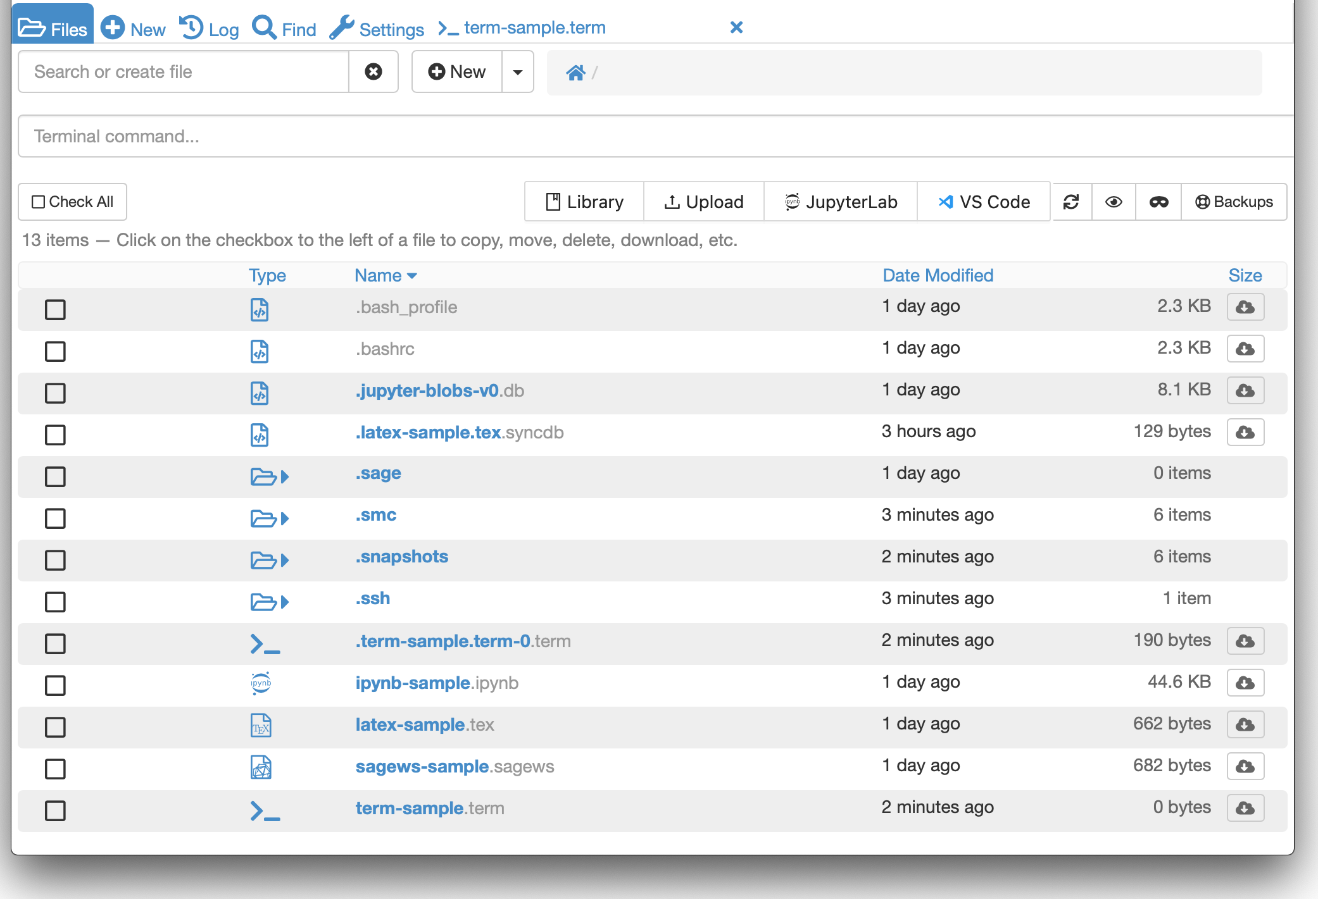Select the sagews-sample.sagews checkbox
Image resolution: width=1318 pixels, height=899 pixels.
(x=55, y=769)
